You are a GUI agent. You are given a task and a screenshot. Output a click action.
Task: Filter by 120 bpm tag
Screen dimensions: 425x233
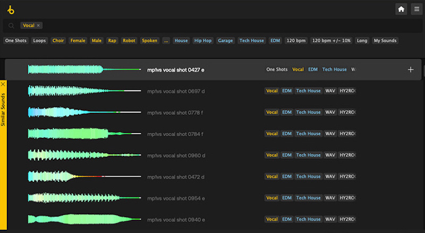295,40
